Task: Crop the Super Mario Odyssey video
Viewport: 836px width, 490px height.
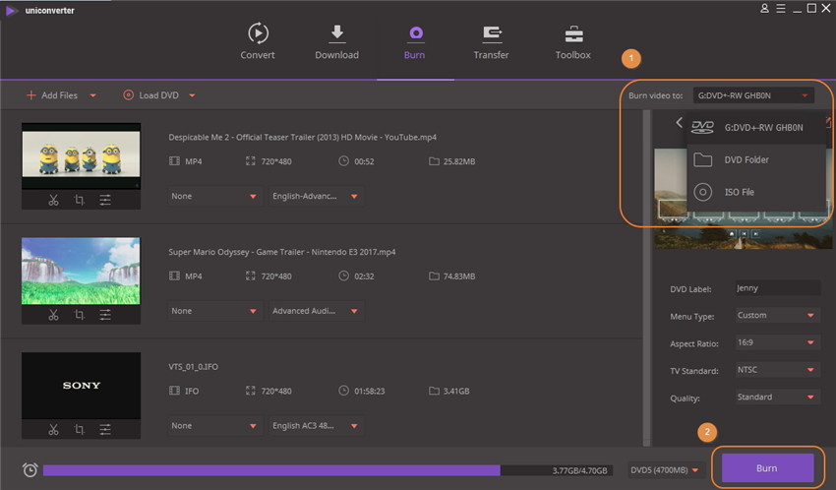Action: 80,315
